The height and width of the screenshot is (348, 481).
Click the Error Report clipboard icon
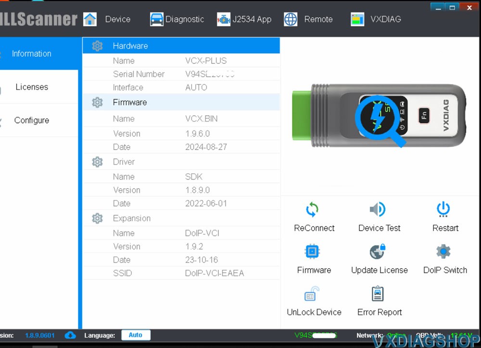coord(378,293)
